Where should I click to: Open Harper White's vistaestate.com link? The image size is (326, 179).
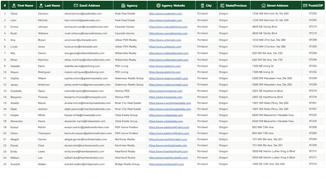(x=166, y=115)
